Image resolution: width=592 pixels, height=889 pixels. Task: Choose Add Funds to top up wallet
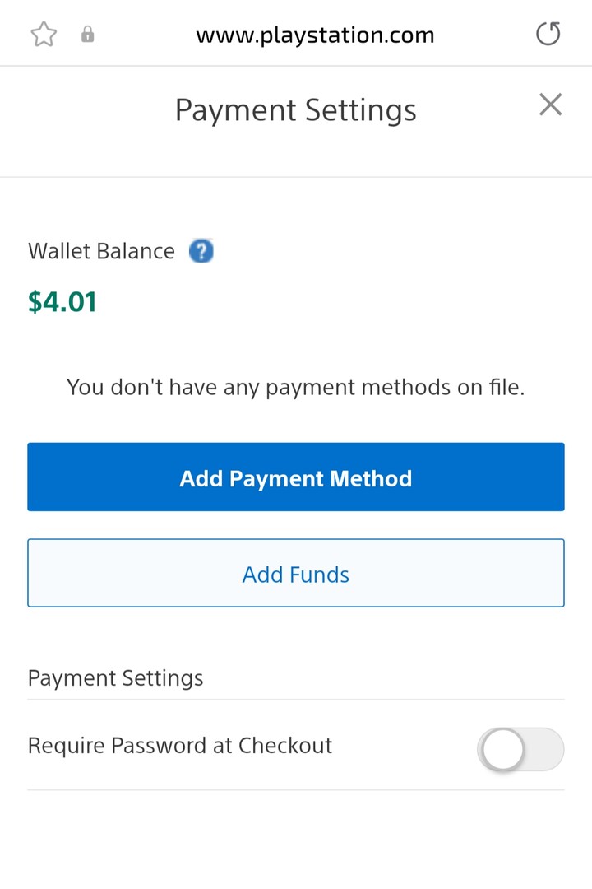click(x=296, y=573)
